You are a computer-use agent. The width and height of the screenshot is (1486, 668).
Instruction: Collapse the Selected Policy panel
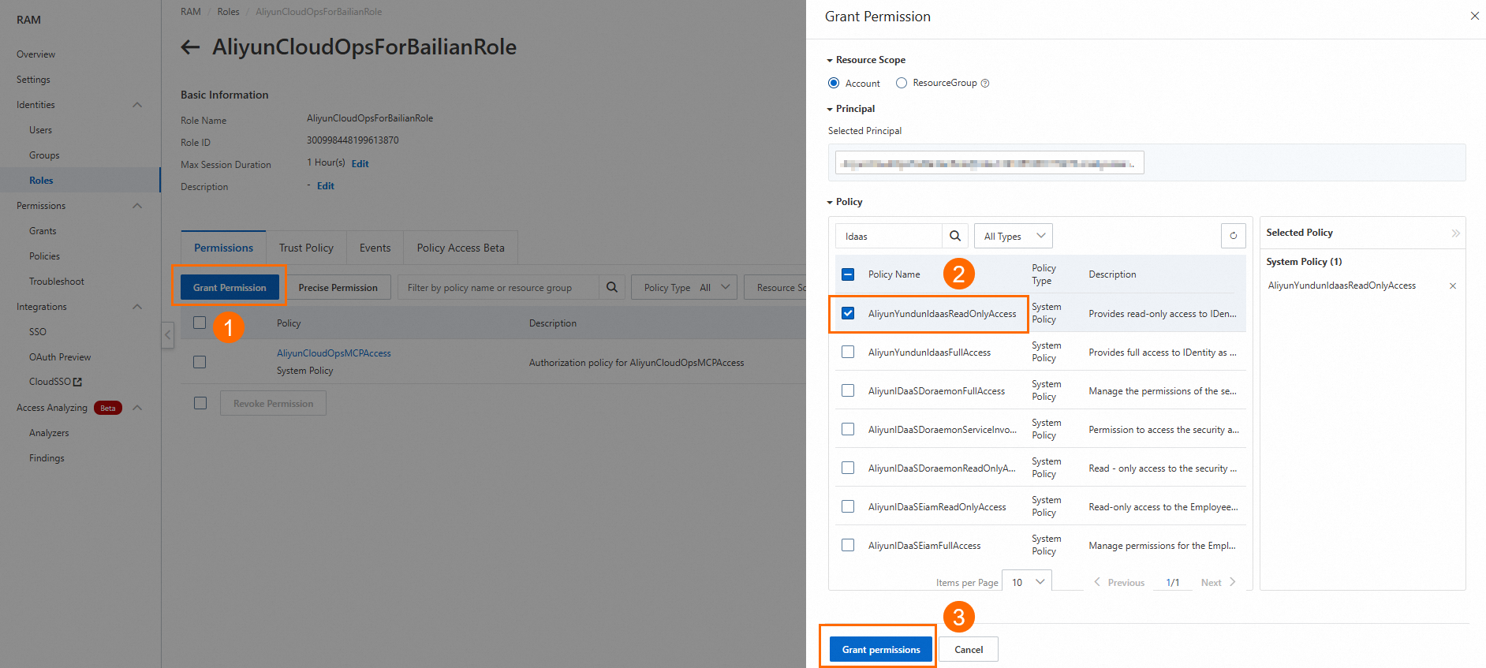(1455, 233)
